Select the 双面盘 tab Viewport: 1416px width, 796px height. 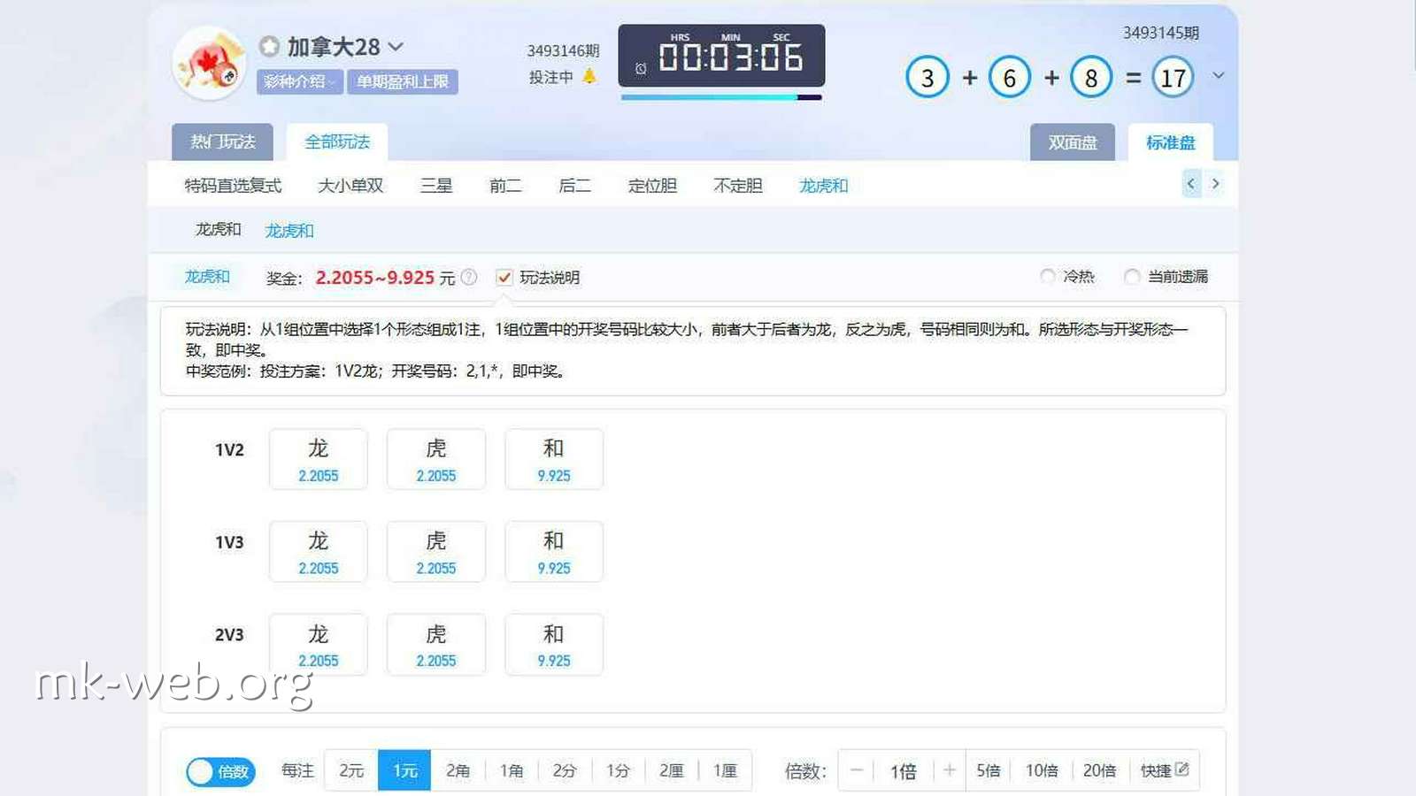click(x=1073, y=142)
